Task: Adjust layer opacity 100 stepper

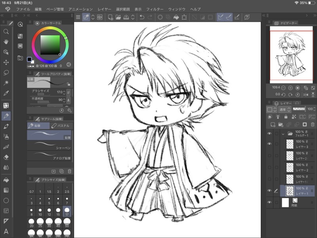Action: (314, 109)
